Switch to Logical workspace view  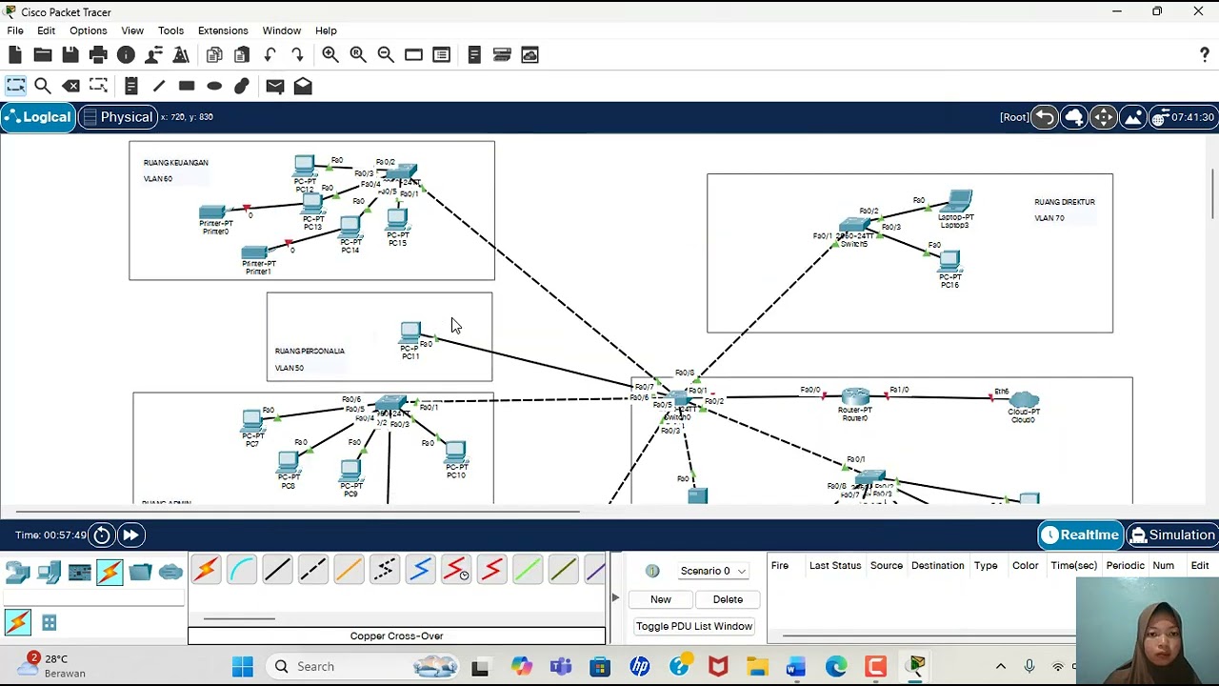pyautogui.click(x=38, y=117)
